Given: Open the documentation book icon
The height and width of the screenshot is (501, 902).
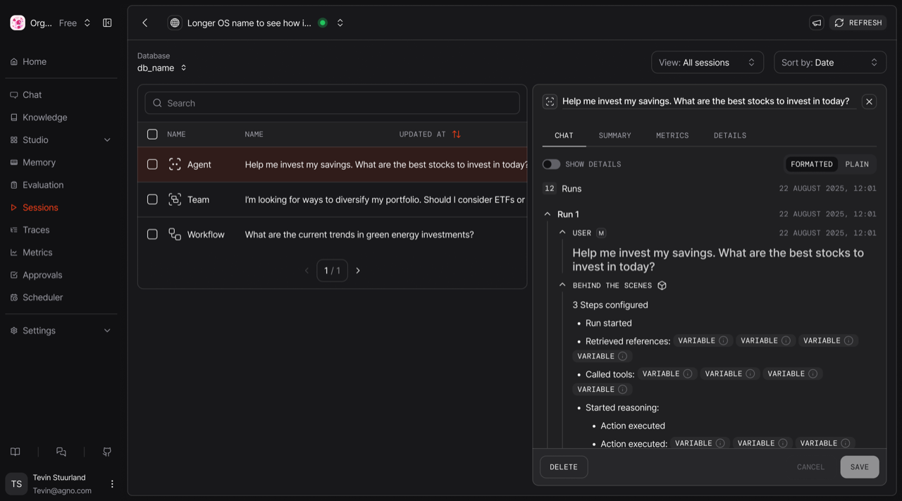Looking at the screenshot, I should tap(16, 452).
